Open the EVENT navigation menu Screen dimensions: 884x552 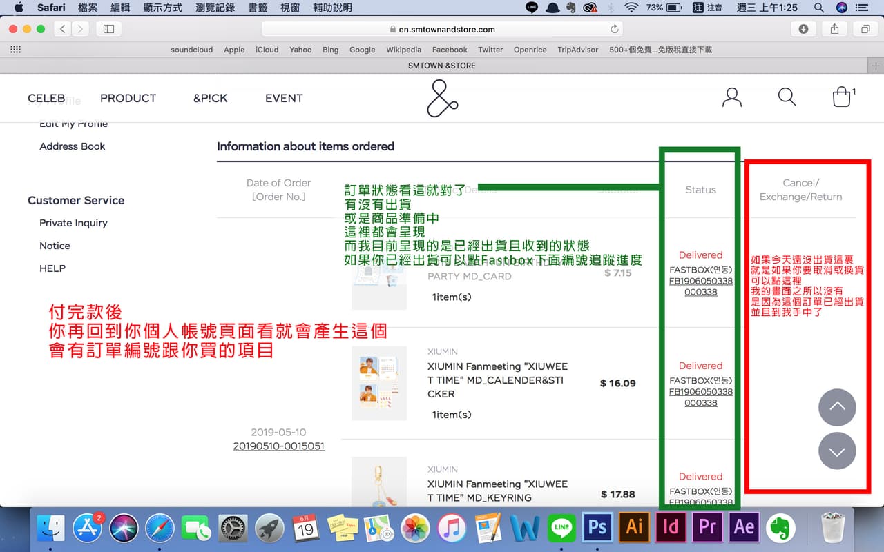[x=284, y=98]
